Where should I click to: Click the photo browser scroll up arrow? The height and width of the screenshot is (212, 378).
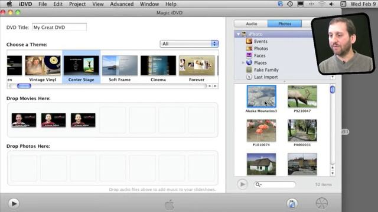(333, 168)
